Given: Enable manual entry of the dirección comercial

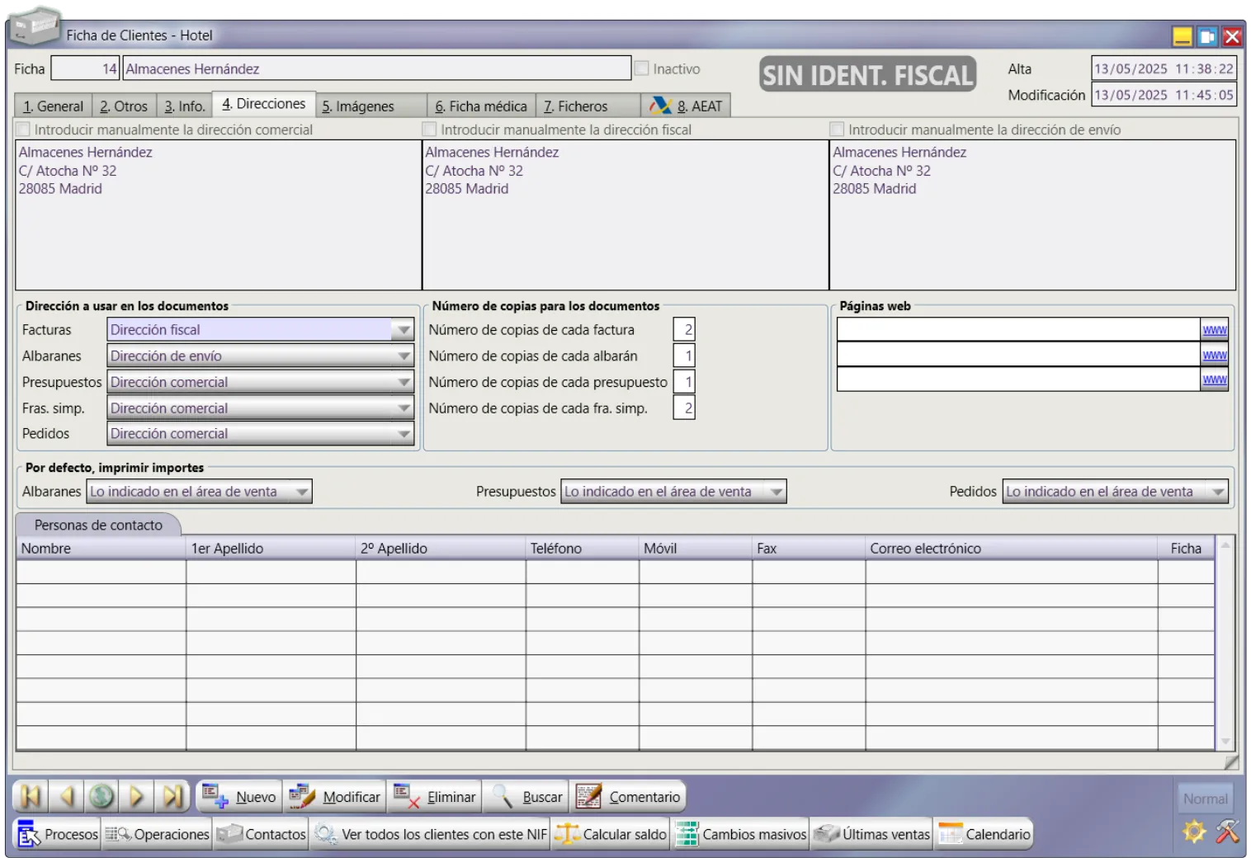Looking at the screenshot, I should click(24, 130).
